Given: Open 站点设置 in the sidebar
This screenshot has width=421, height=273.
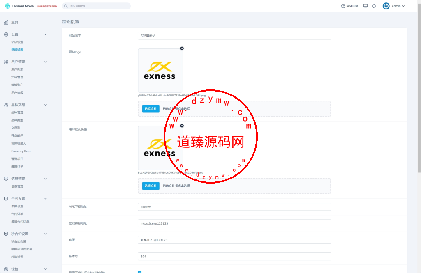Looking at the screenshot, I should point(17,42).
